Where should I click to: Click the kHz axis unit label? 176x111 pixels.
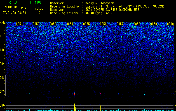click(3, 22)
